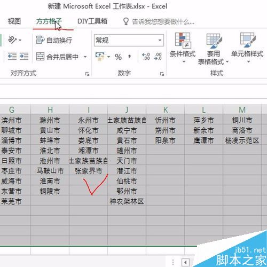The width and height of the screenshot is (267, 267).
Task: Click the text orientation icon
Action: tap(12, 40)
